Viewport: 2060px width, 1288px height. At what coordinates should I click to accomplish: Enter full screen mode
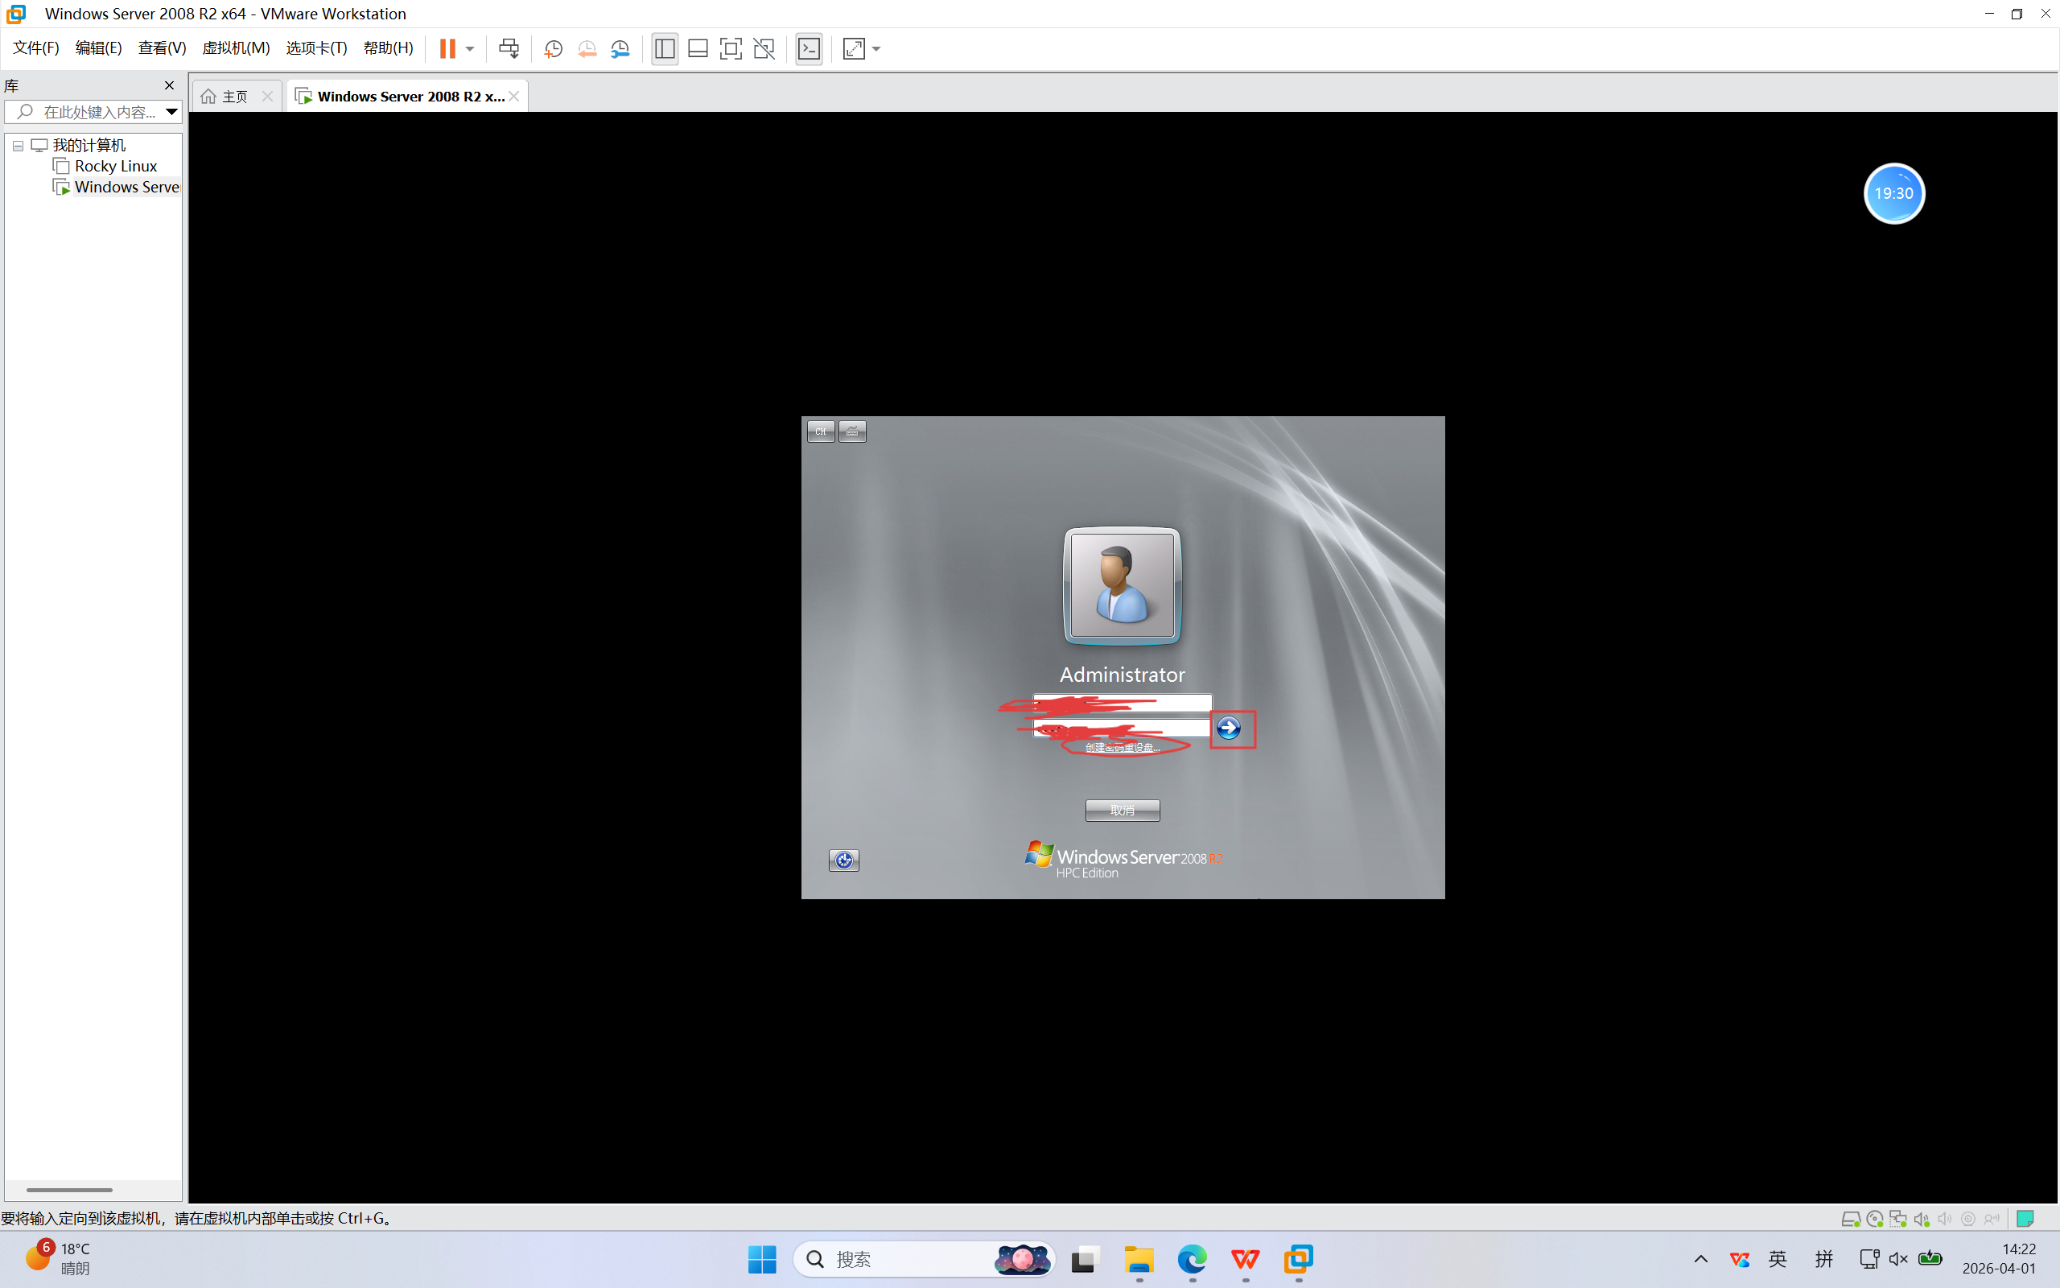click(731, 48)
